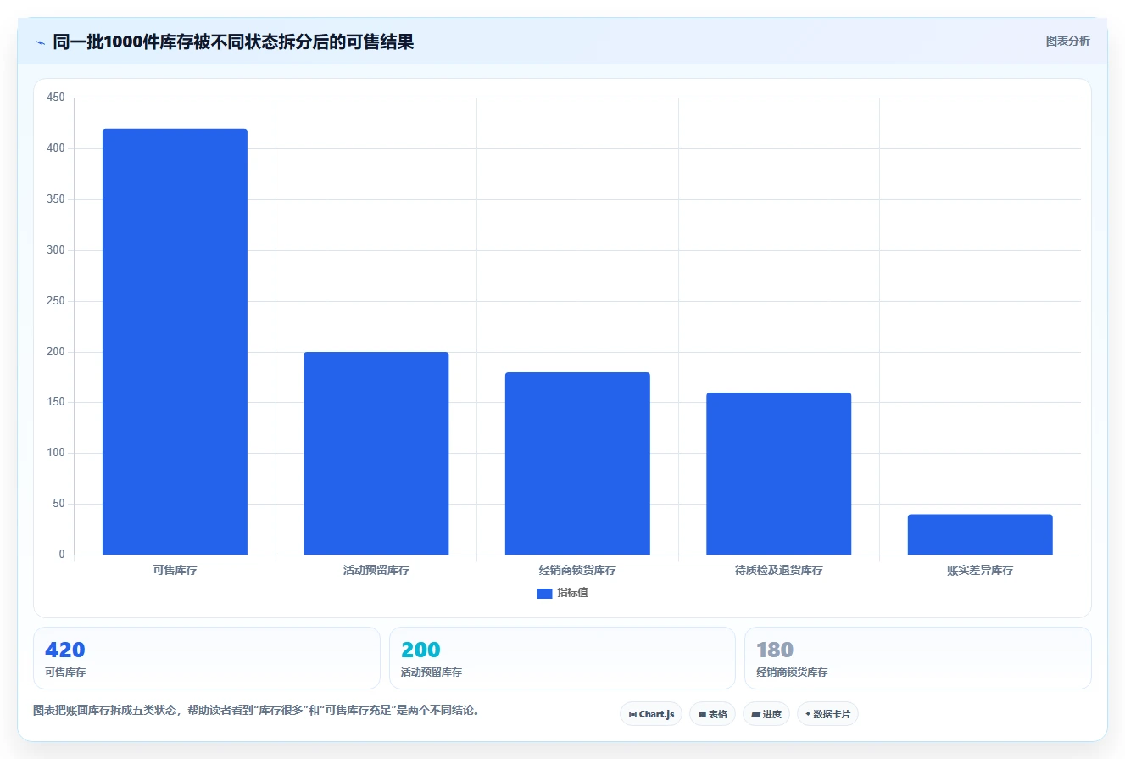The height and width of the screenshot is (759, 1125).
Task: Click the y-axis value 250
Action: click(x=56, y=301)
